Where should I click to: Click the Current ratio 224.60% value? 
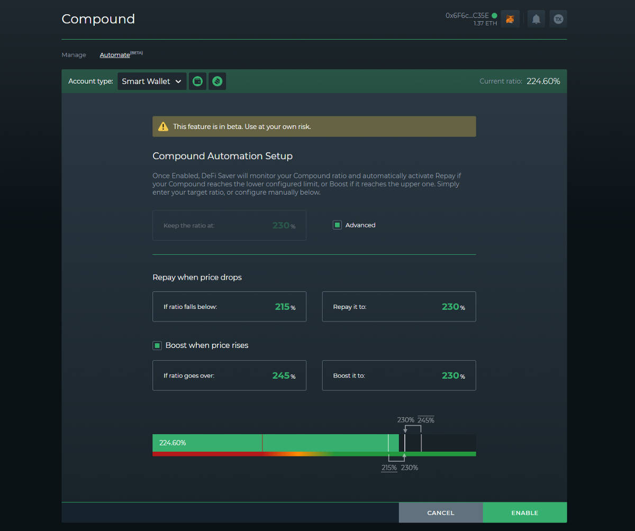[x=543, y=81]
